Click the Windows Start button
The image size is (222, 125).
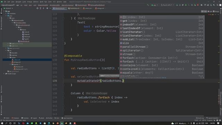tap(2, 123)
